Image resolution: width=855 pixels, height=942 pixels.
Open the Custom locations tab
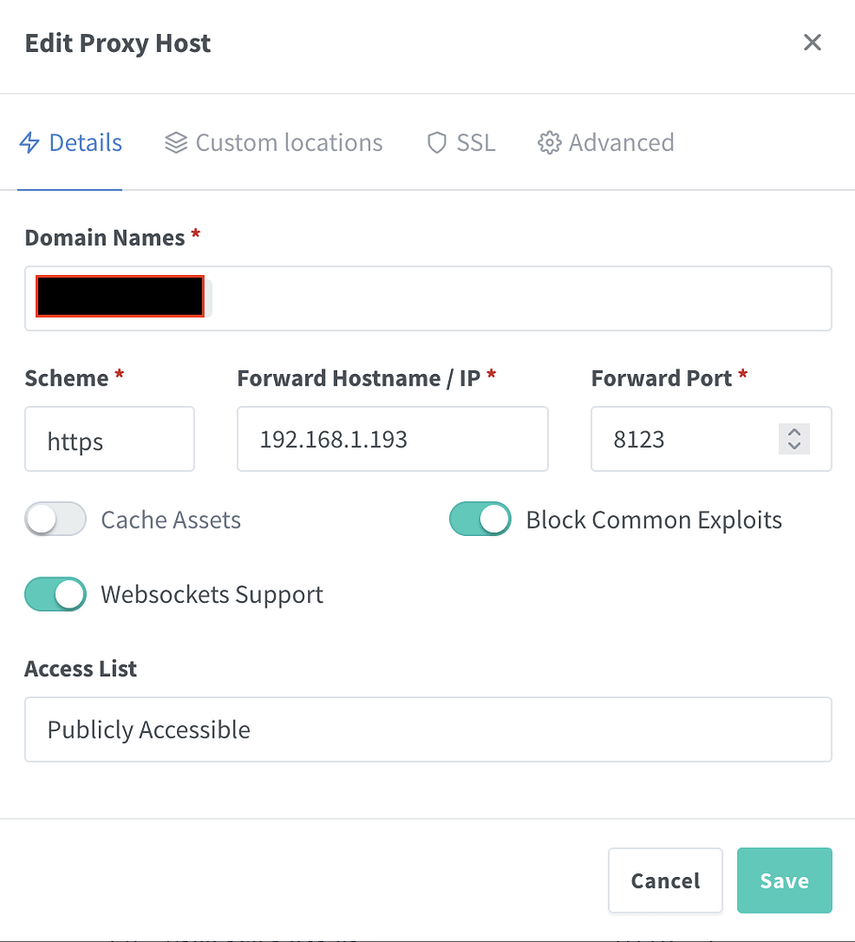[273, 142]
